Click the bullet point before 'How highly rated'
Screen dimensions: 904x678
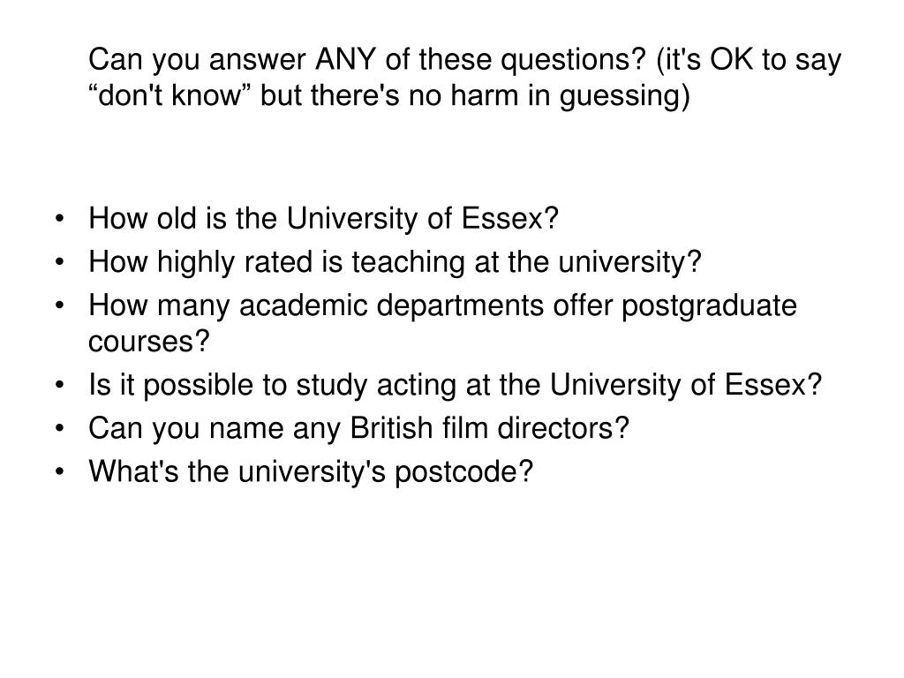(x=59, y=263)
